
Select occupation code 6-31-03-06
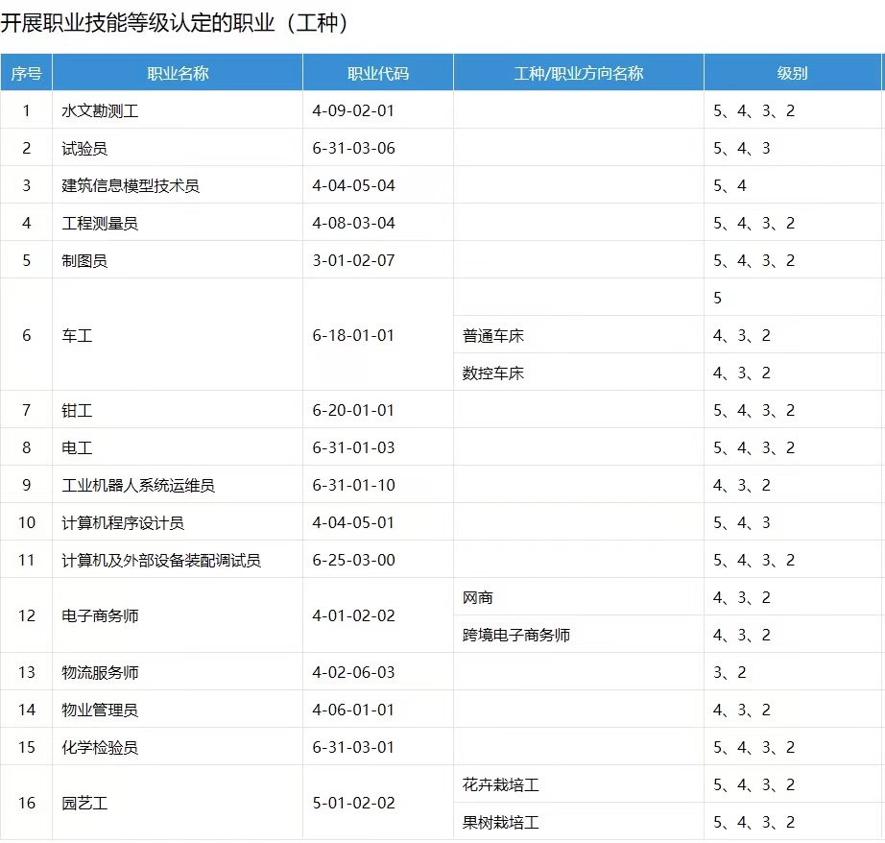pos(353,148)
